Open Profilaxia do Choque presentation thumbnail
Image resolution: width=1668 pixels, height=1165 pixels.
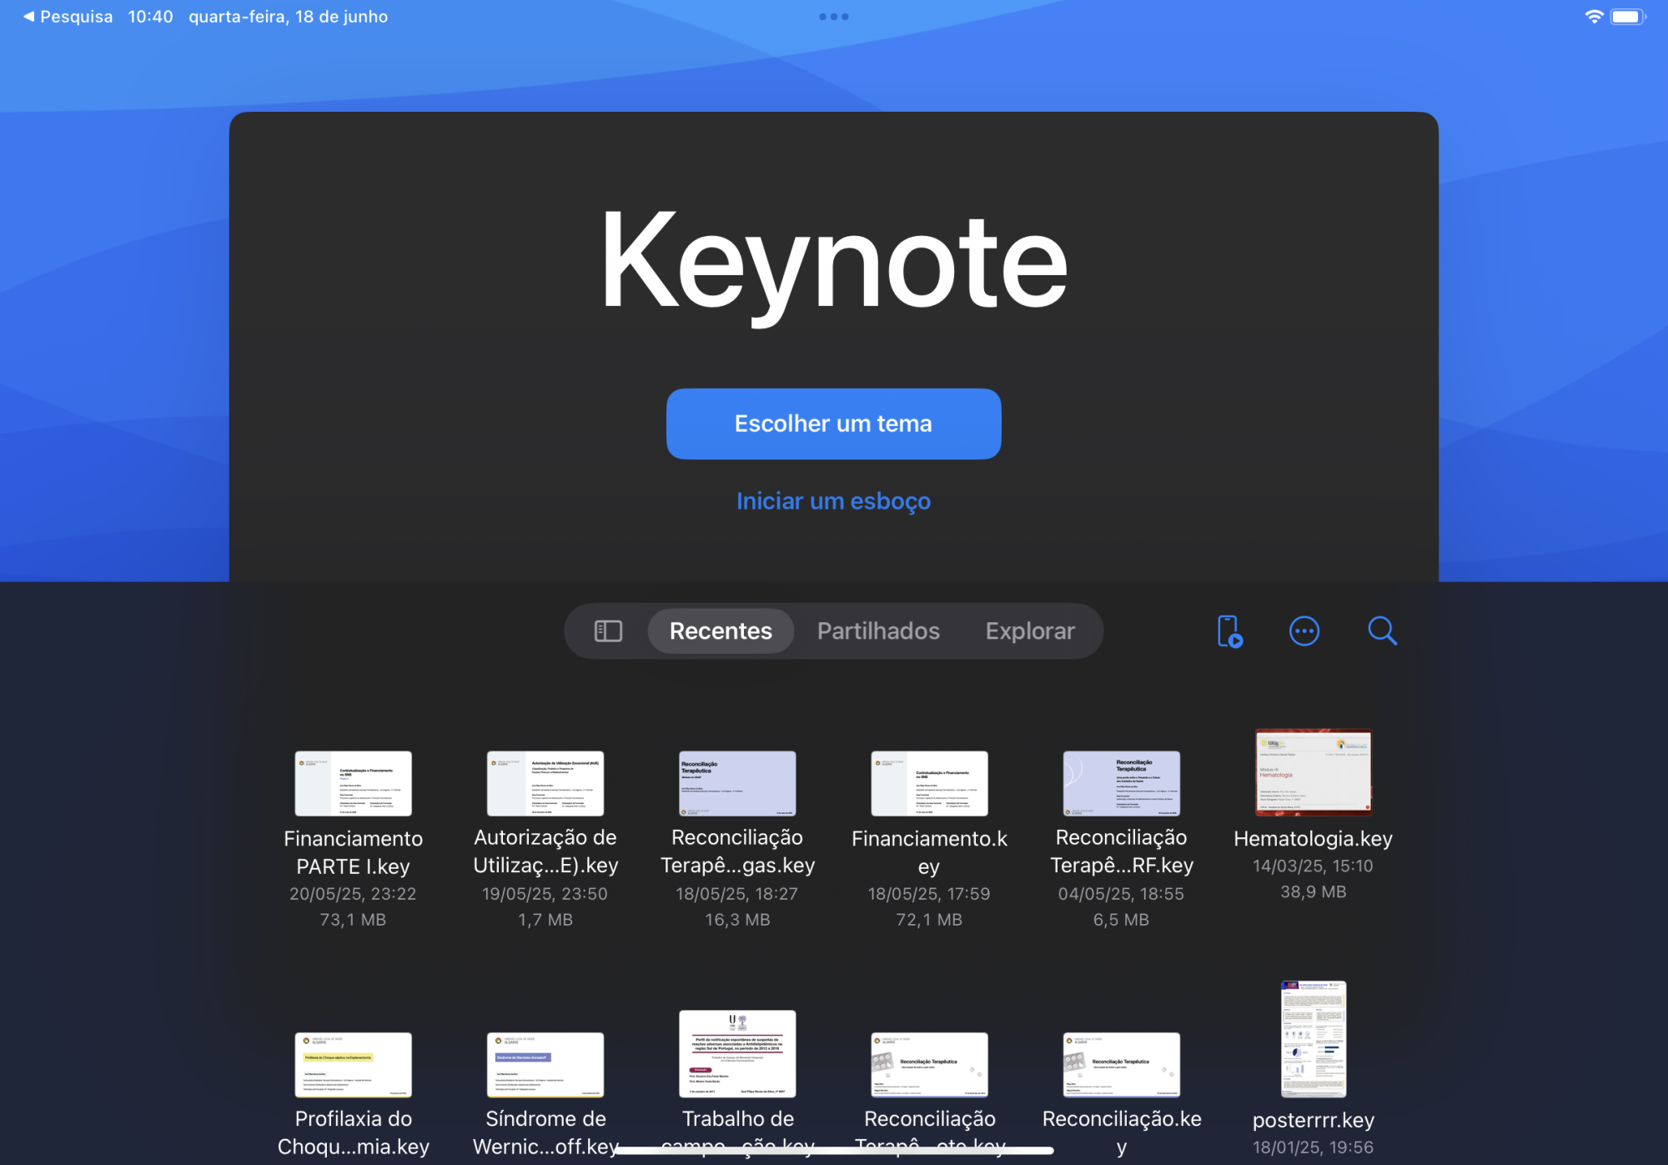tap(354, 1065)
